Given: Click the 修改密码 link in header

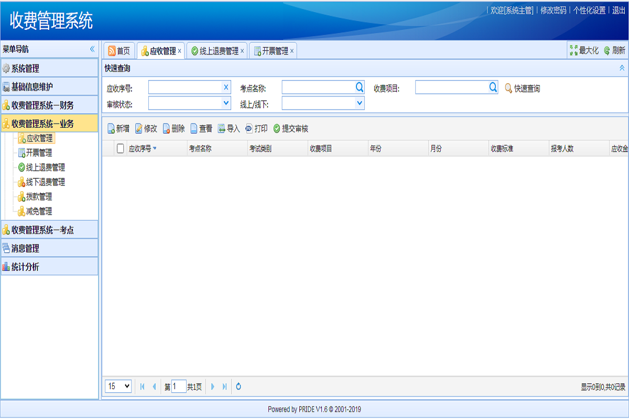Looking at the screenshot, I should (553, 10).
